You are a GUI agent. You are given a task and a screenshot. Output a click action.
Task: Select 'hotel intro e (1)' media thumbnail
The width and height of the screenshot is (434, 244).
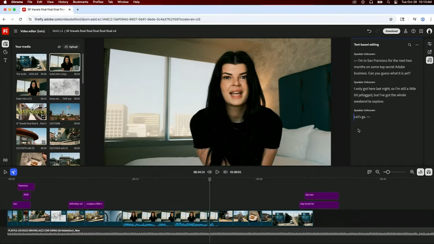(x=32, y=87)
